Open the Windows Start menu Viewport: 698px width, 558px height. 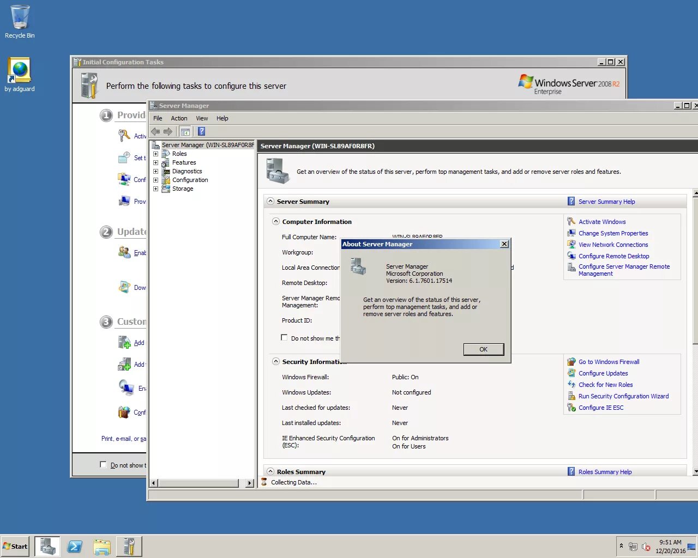point(15,546)
